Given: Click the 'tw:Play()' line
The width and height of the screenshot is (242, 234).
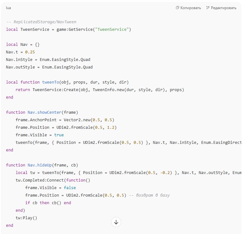Looking at the screenshot, I should pos(26,218).
